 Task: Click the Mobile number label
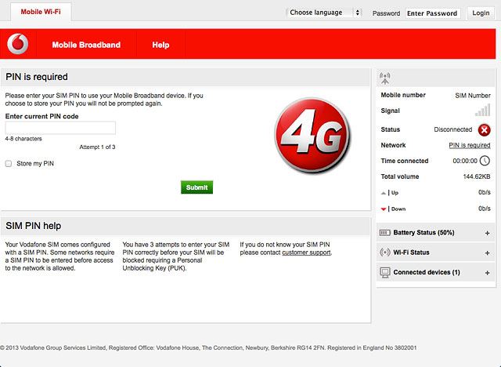tap(403, 95)
